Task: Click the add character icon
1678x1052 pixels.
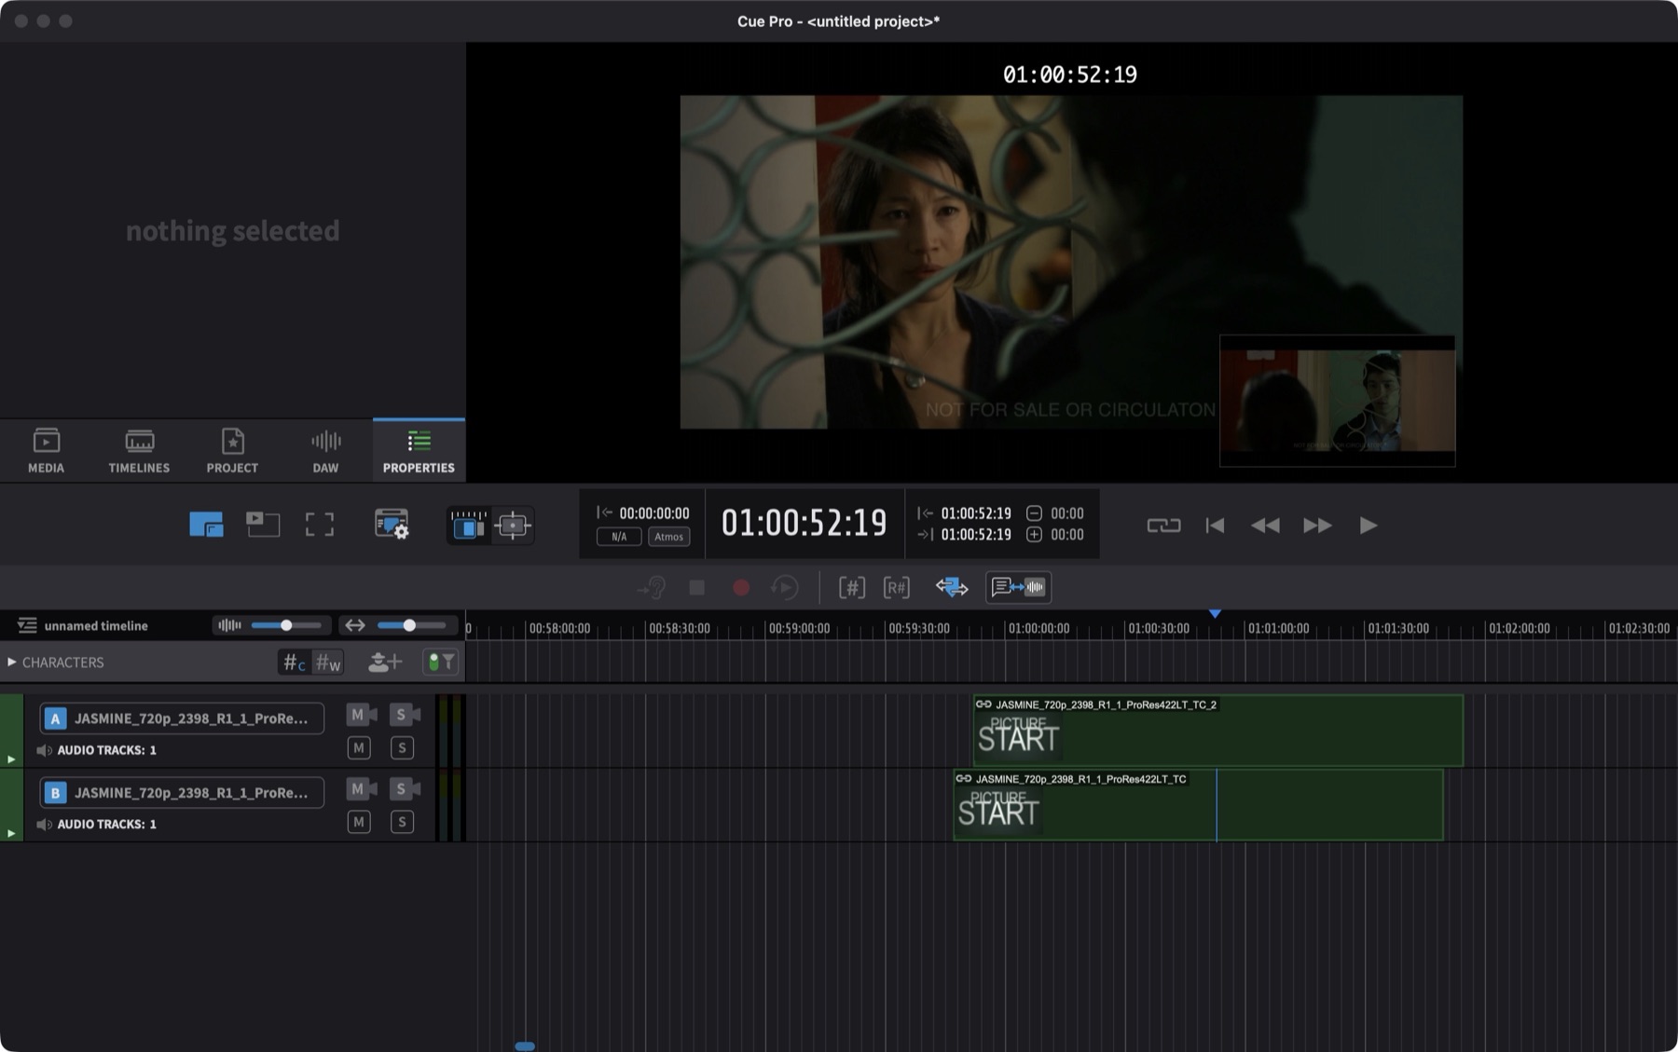Action: pyautogui.click(x=385, y=663)
